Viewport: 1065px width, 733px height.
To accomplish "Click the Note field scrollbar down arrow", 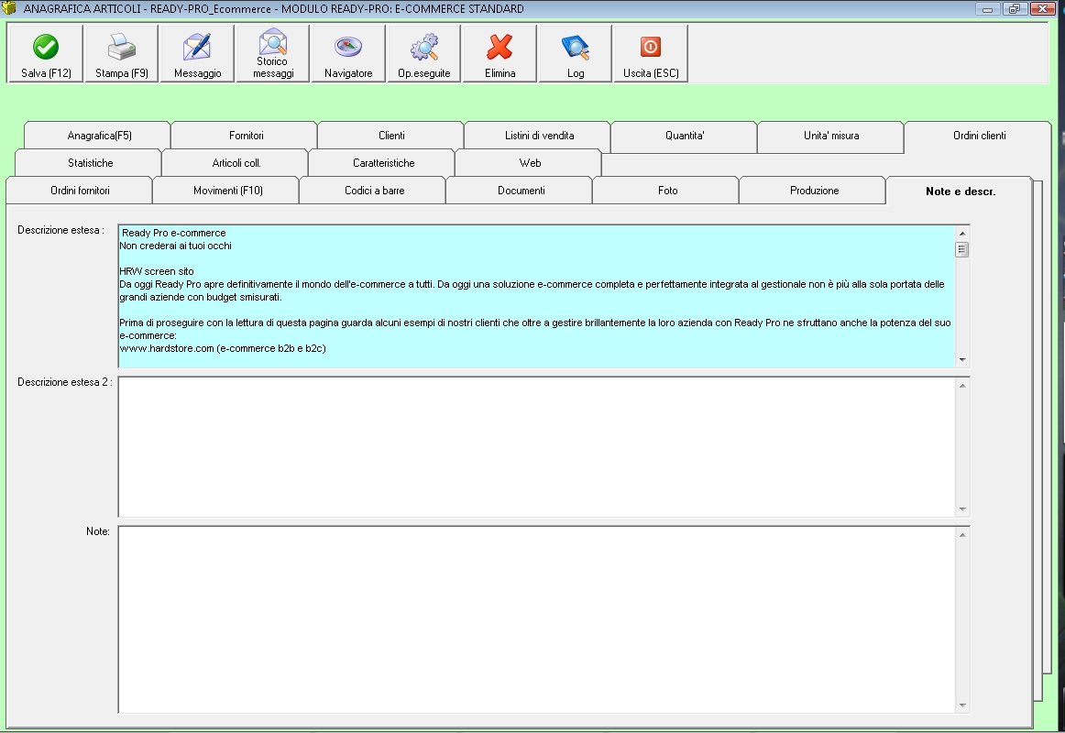I will [x=961, y=706].
